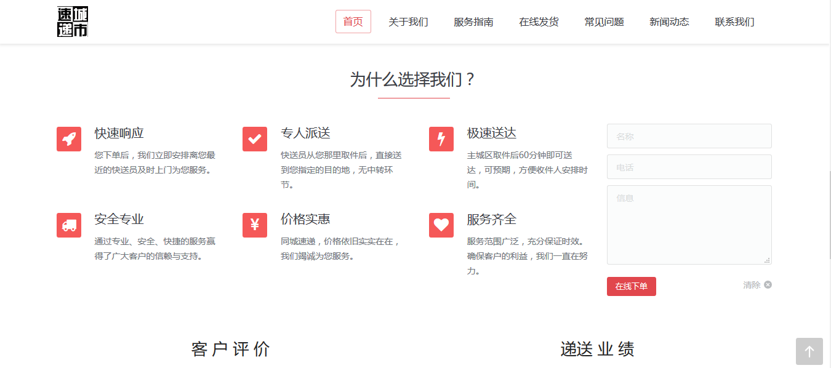The width and height of the screenshot is (831, 368).
Task: Click the yen icon beside 价格实惠
Action: [x=255, y=225]
